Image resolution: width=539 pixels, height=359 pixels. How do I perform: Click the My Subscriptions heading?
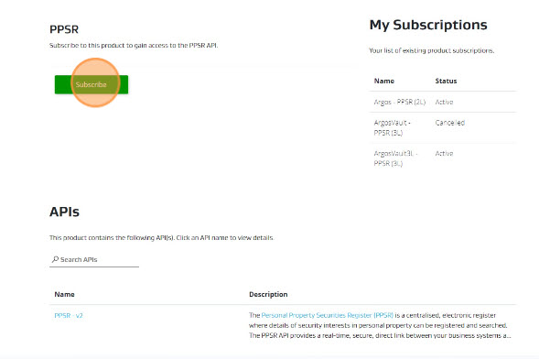coord(428,25)
